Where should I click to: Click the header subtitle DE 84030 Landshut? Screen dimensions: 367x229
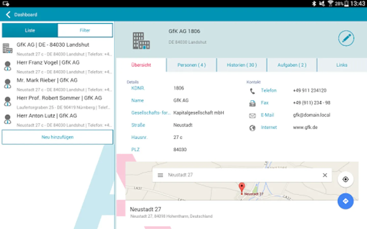click(188, 42)
